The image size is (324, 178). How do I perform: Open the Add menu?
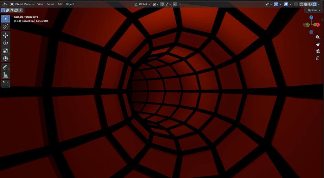tap(60, 4)
